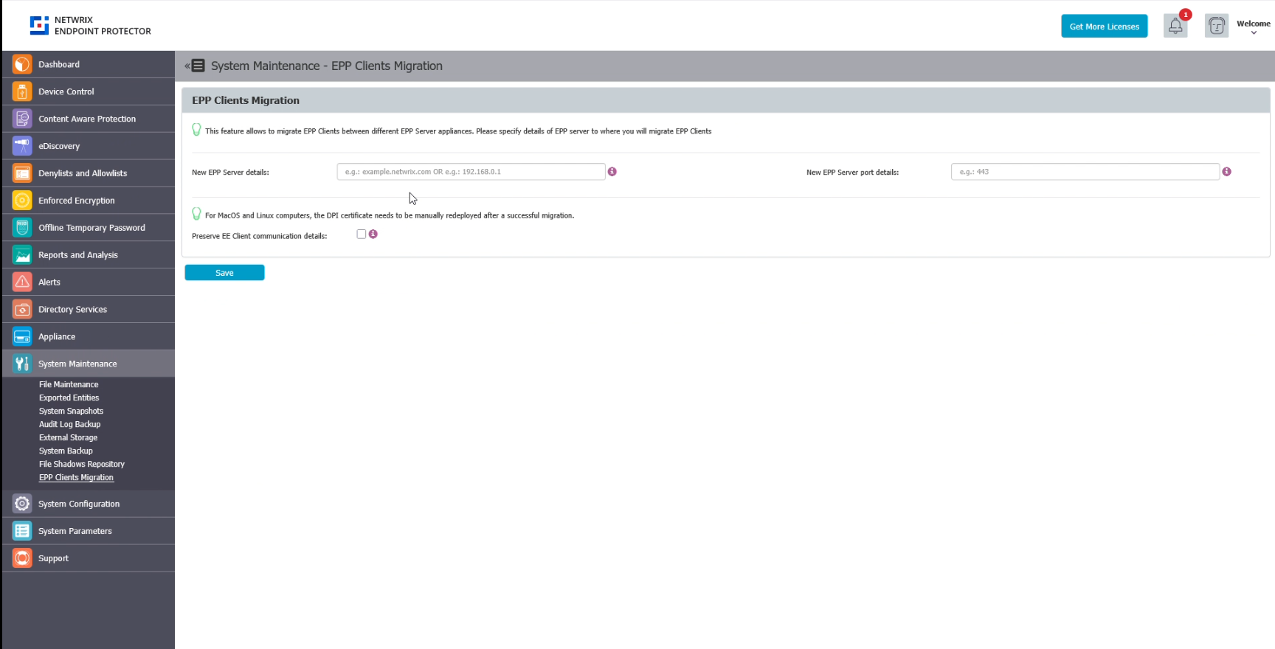Enable Preserve EE Client communication details checkbox
The width and height of the screenshot is (1275, 649).
coord(362,235)
